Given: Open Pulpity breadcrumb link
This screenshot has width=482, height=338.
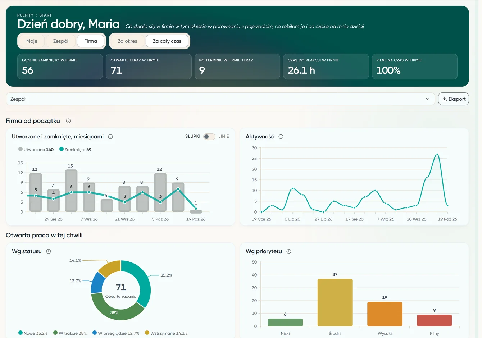Looking at the screenshot, I should tap(25, 15).
